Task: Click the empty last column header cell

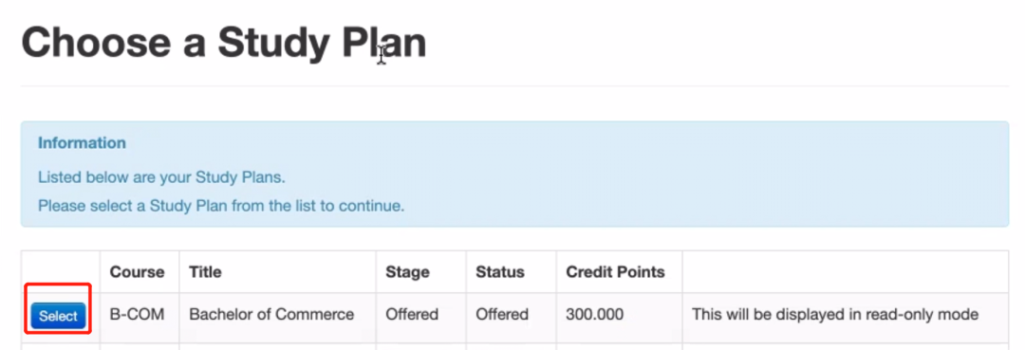Action: click(x=846, y=271)
